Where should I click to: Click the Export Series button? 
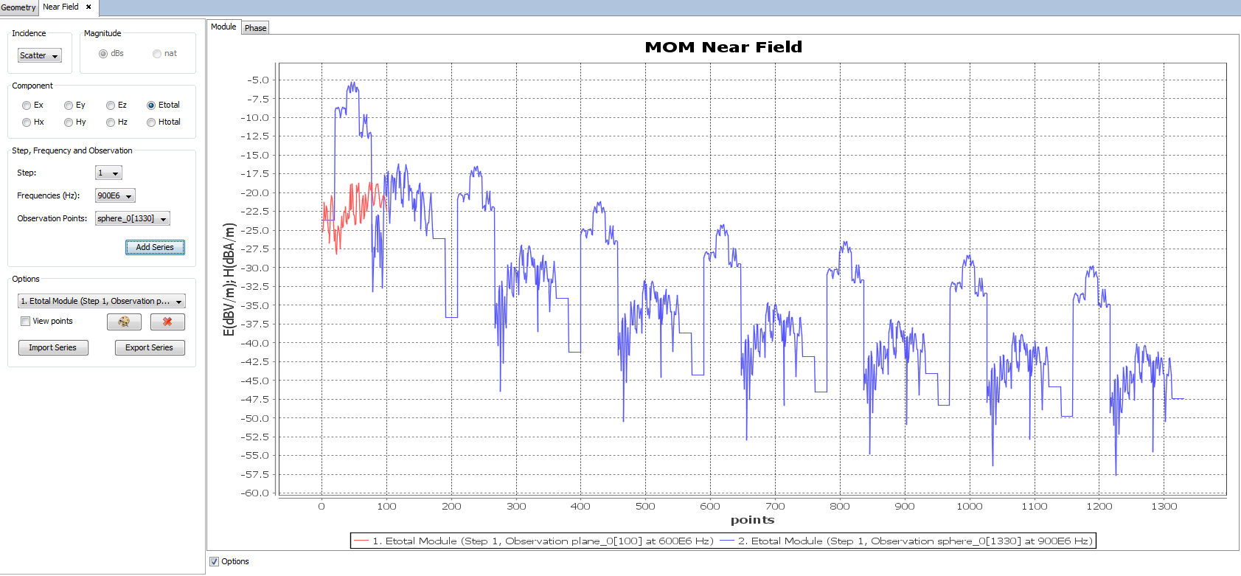click(x=150, y=347)
